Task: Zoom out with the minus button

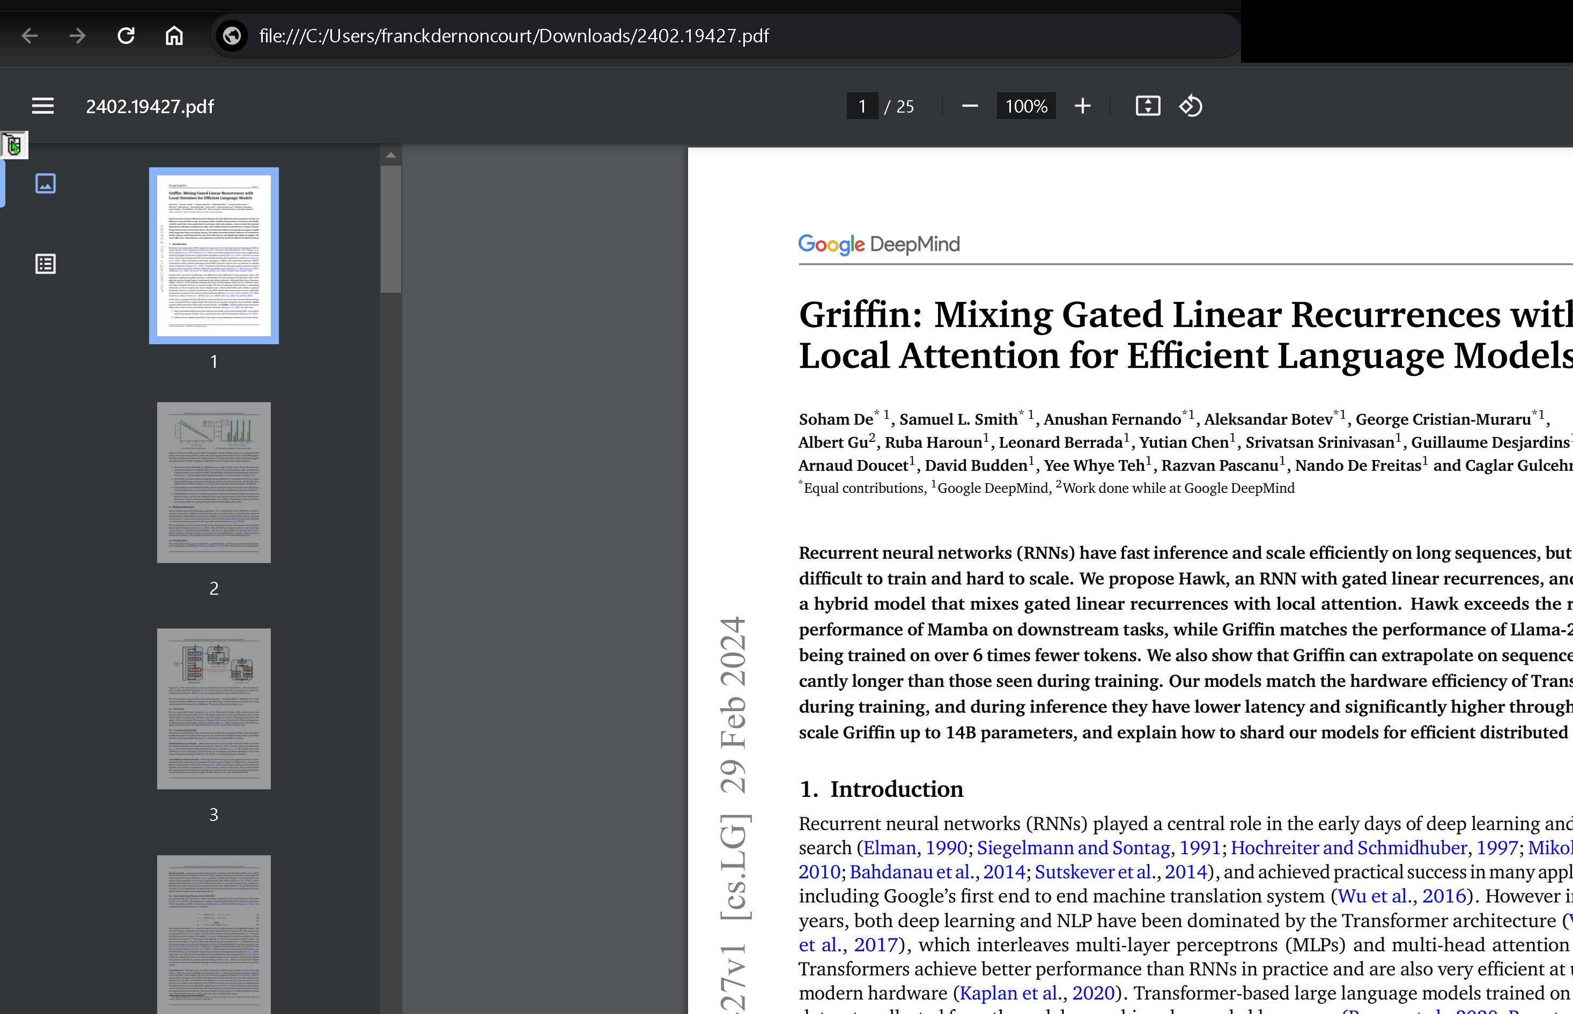Action: coord(969,106)
